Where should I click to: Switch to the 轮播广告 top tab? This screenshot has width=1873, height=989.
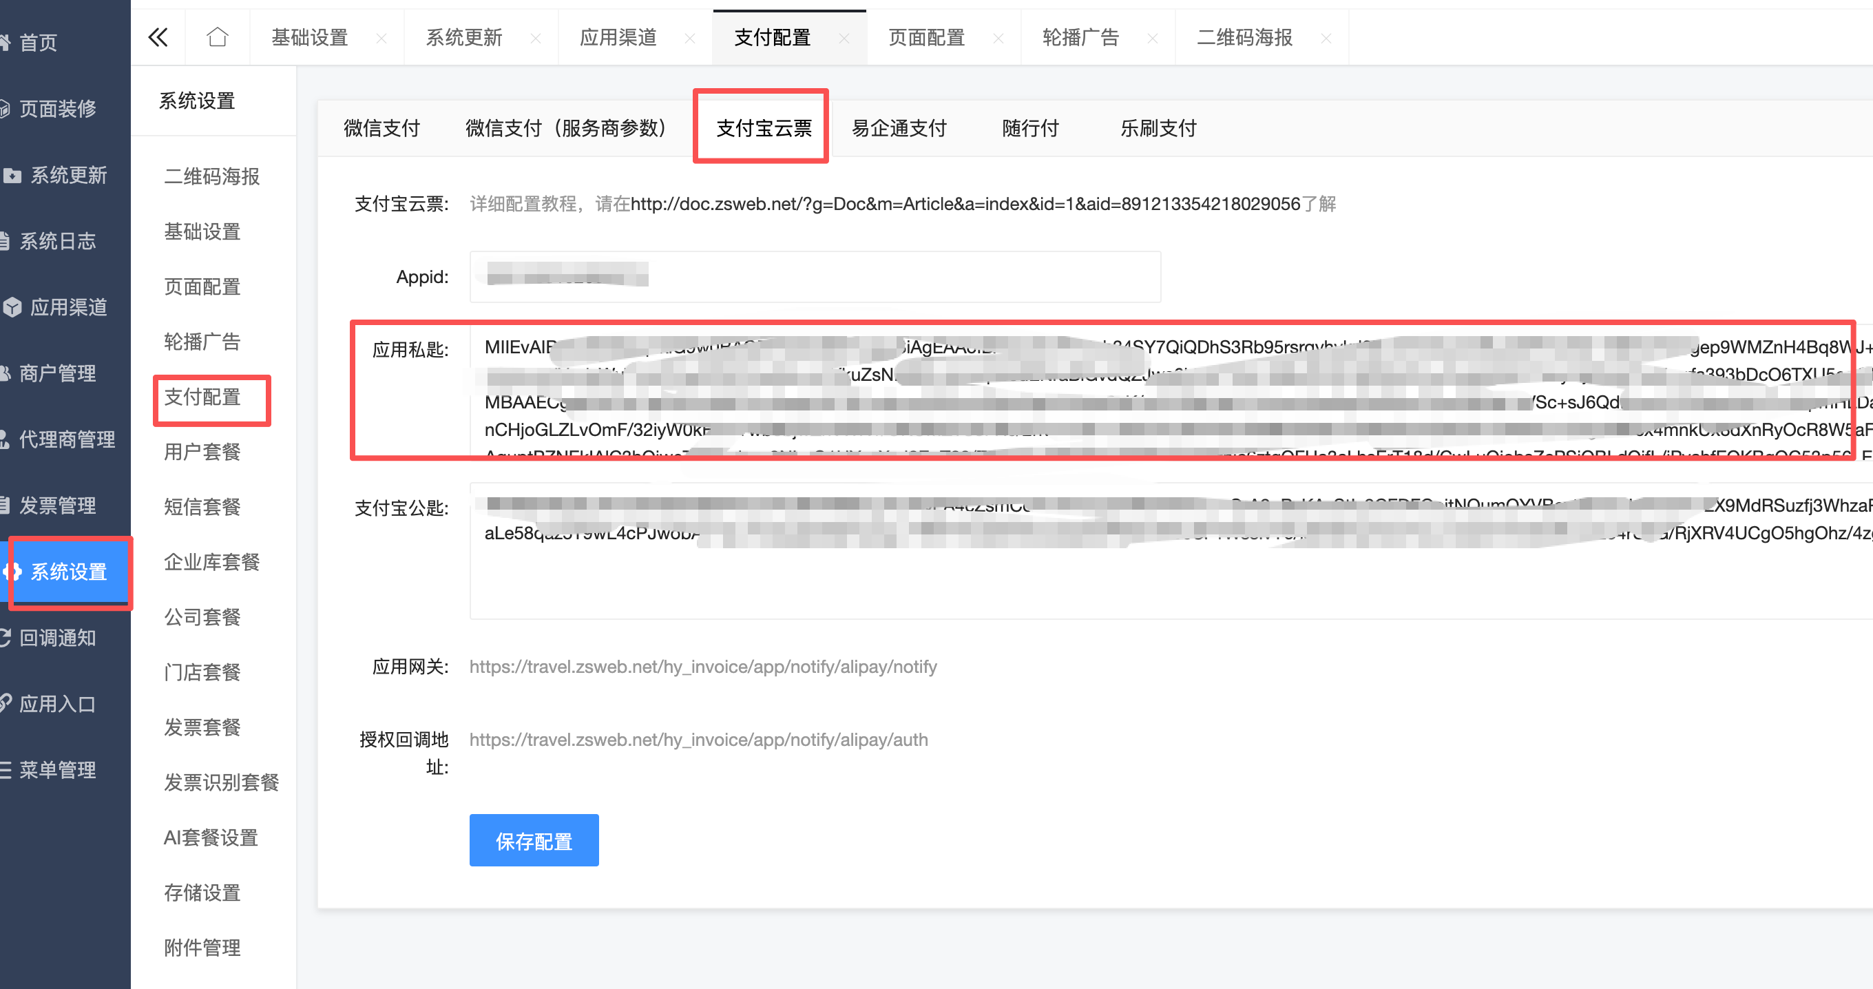[1080, 37]
